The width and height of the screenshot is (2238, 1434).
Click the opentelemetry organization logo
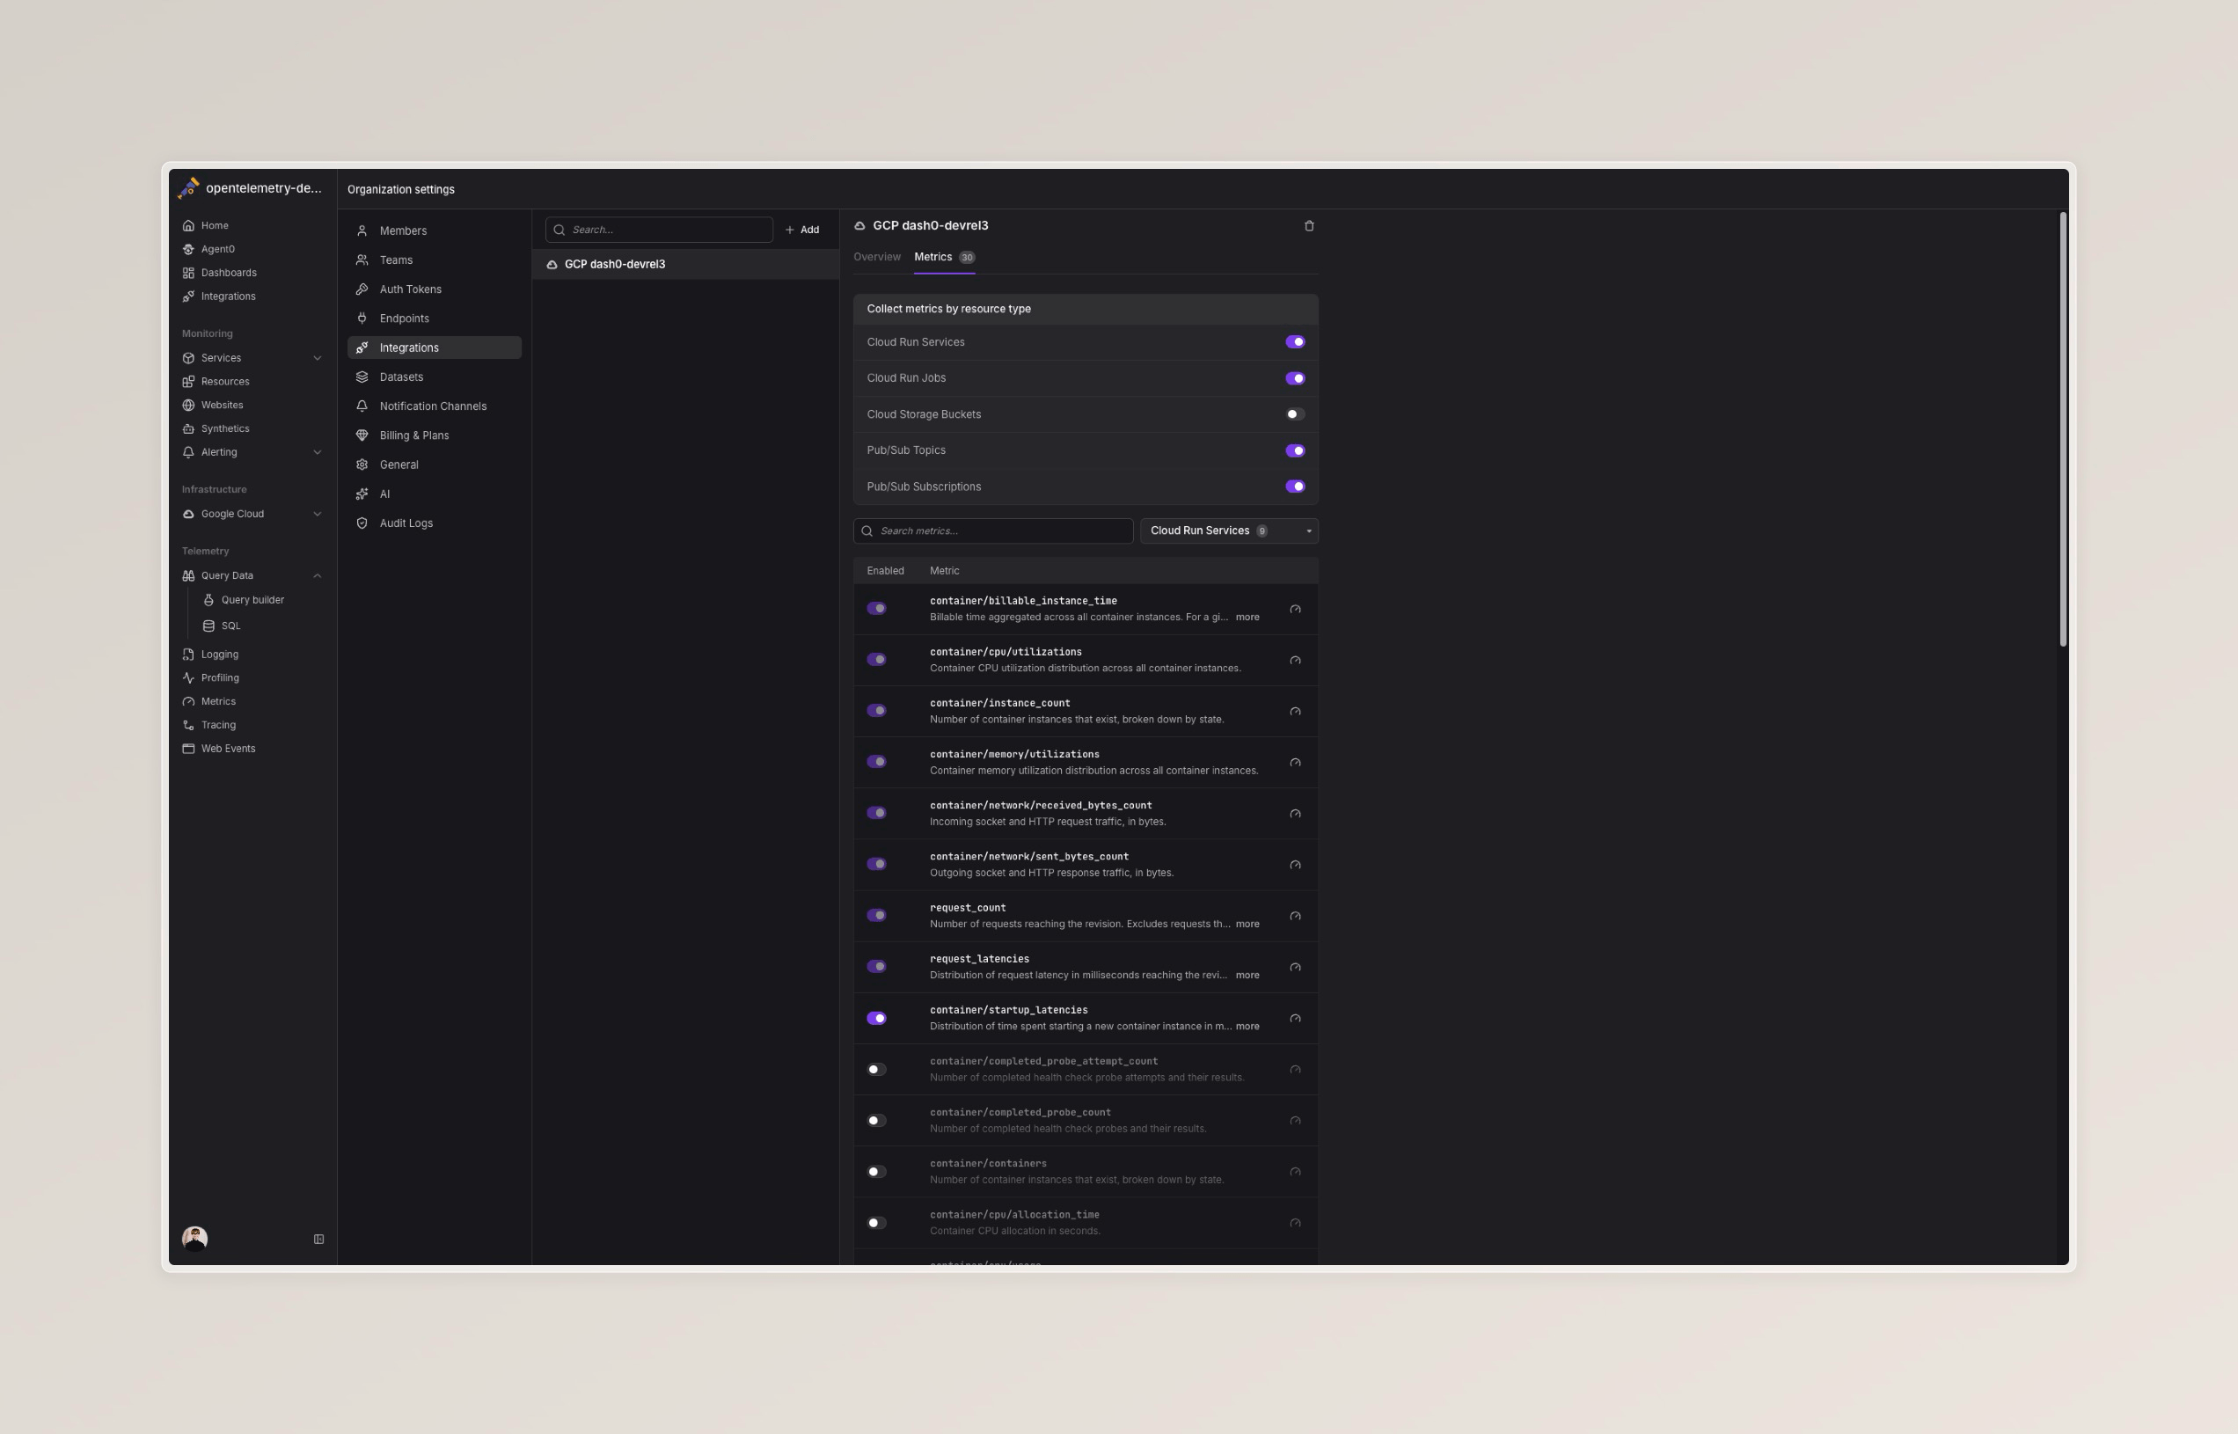tap(189, 188)
